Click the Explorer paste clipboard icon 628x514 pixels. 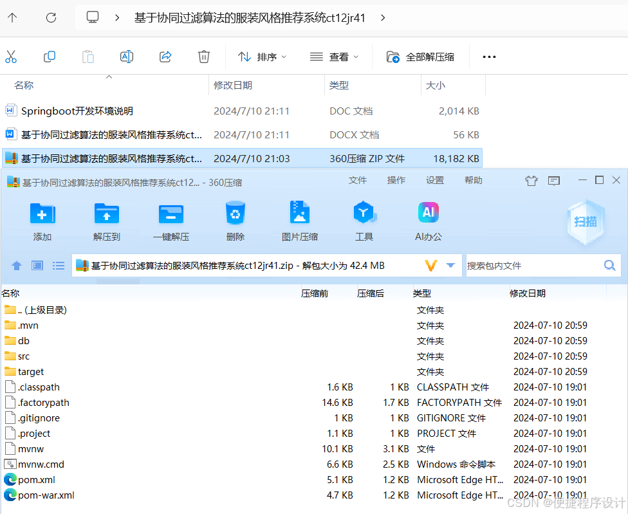88,57
